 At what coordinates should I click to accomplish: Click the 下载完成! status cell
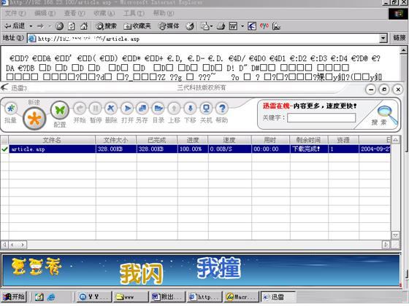[308, 149]
